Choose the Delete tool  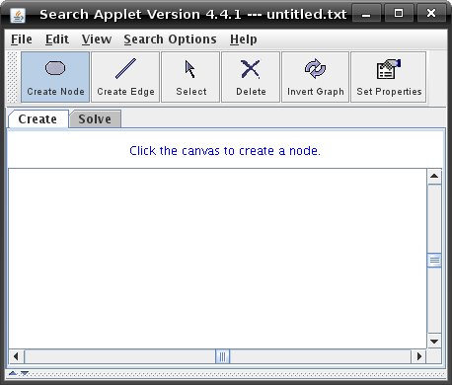click(x=251, y=77)
